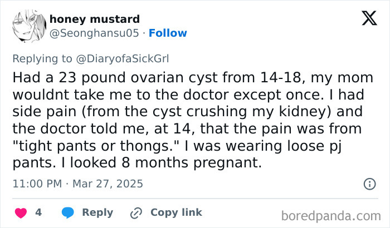Open the tweet info circle icon
Image resolution: width=390 pixels, height=228 pixels.
coord(369,184)
